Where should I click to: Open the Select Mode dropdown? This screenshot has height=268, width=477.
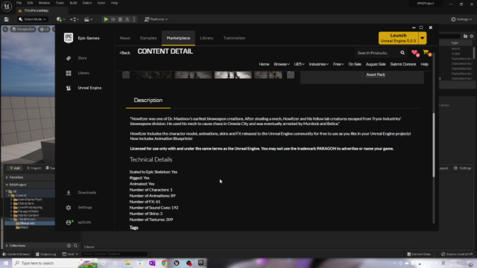32,19
